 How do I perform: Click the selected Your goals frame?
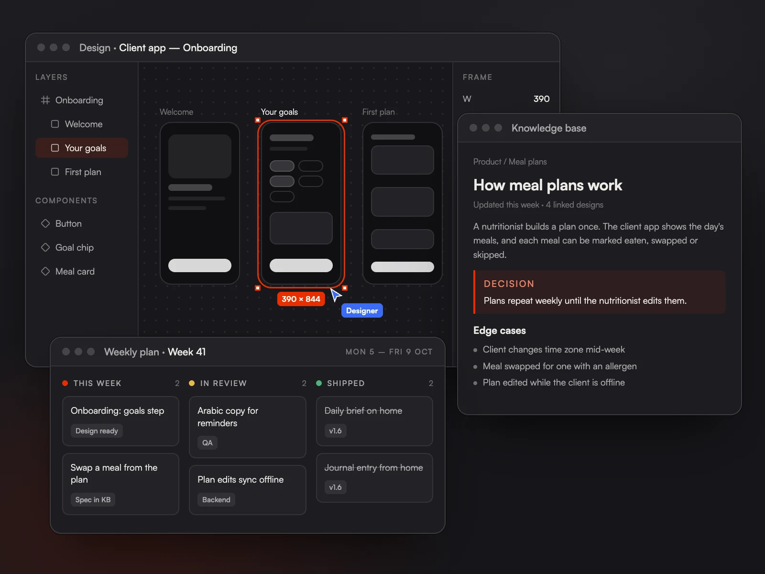(x=301, y=203)
